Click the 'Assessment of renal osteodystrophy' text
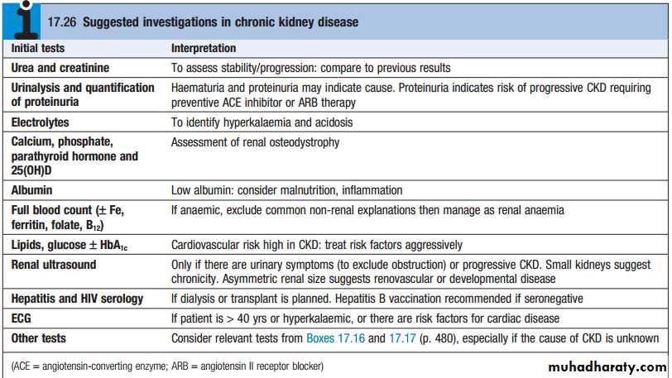Viewport: 672px width, 378px height. point(255,142)
